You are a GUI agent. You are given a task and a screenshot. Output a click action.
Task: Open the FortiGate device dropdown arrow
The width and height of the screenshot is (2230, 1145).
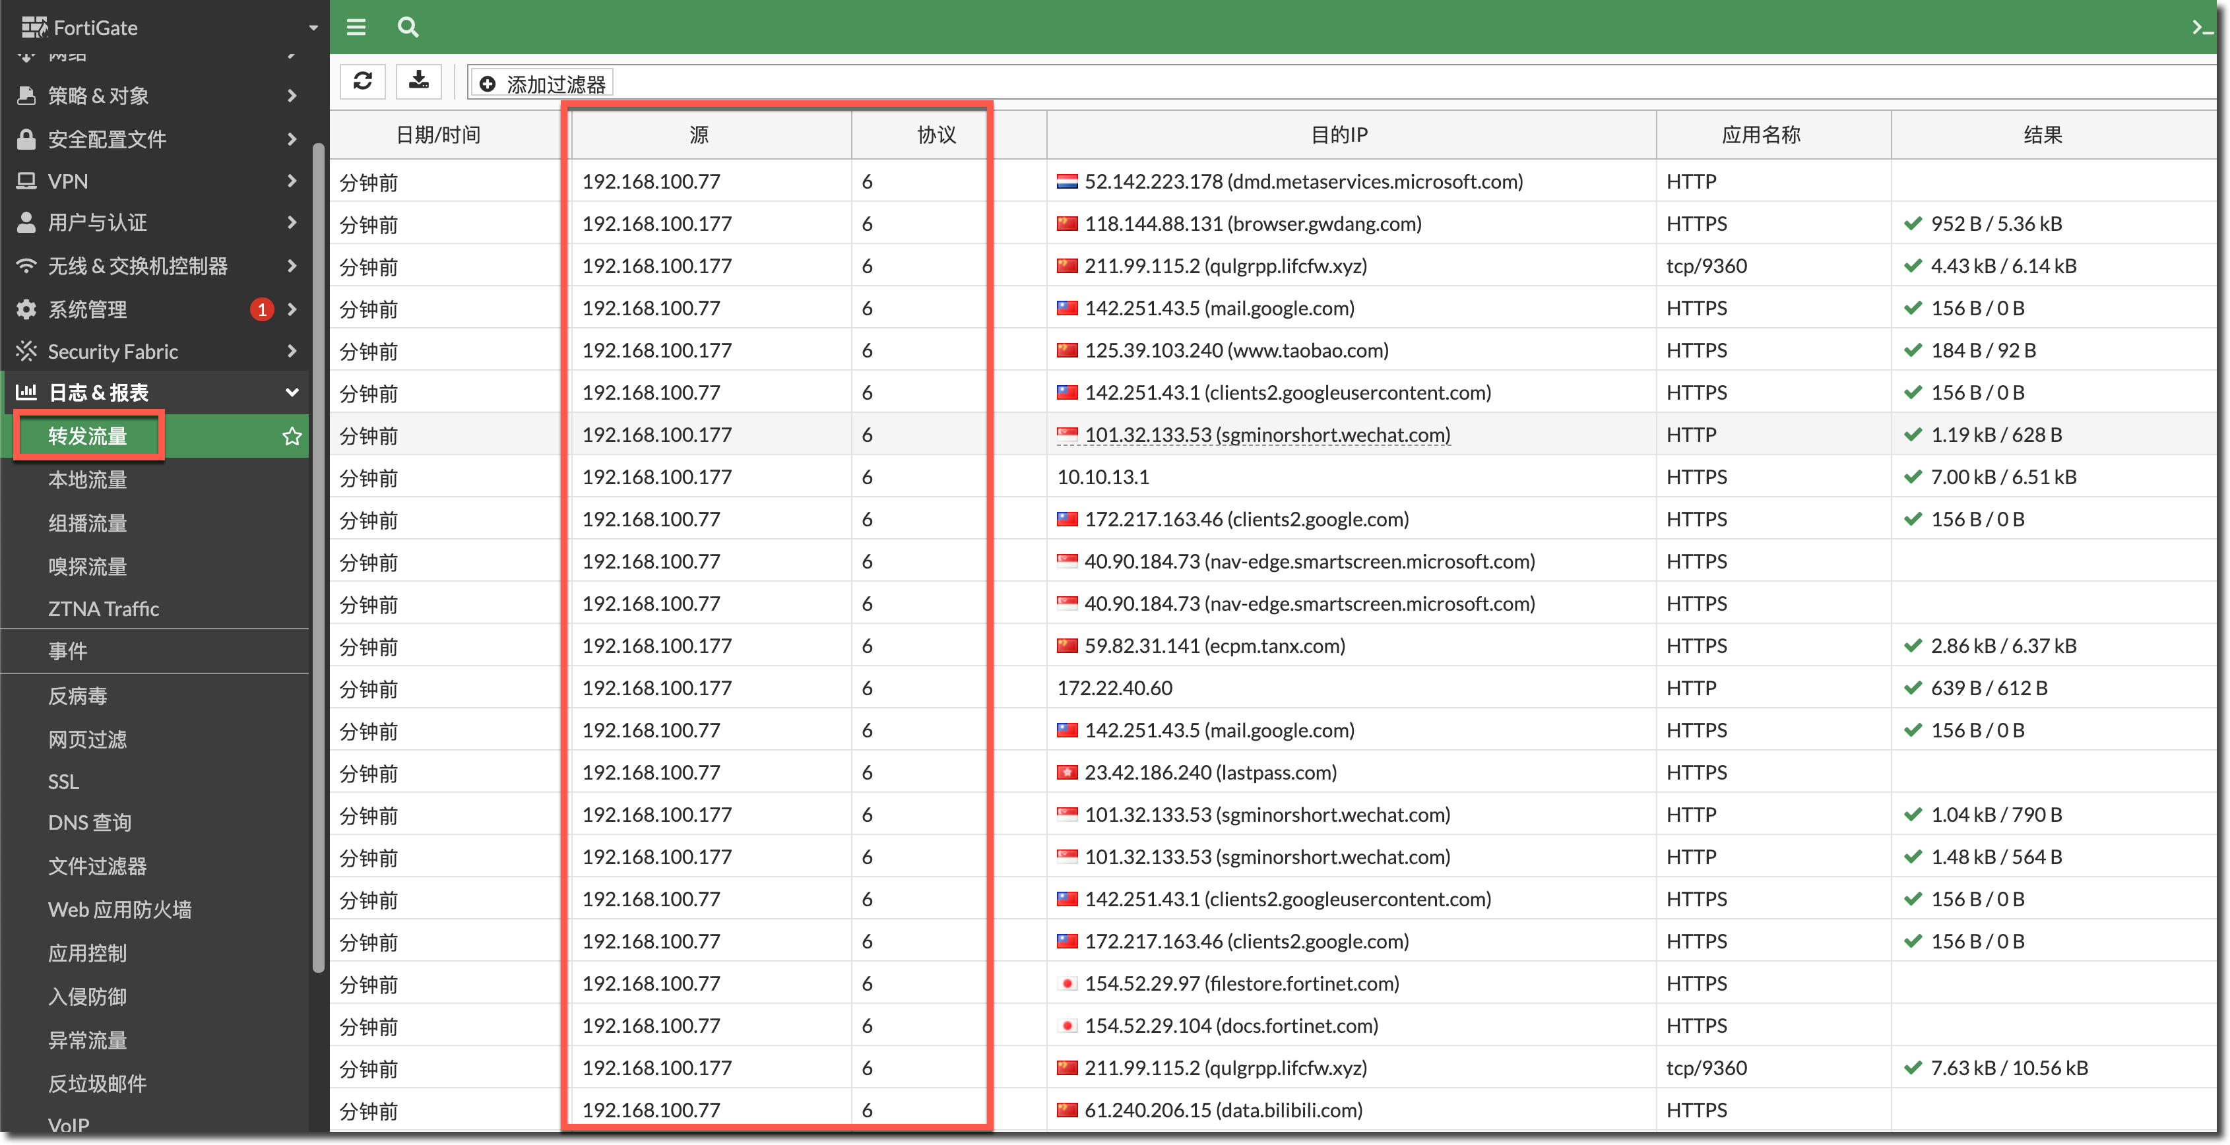pos(313,28)
